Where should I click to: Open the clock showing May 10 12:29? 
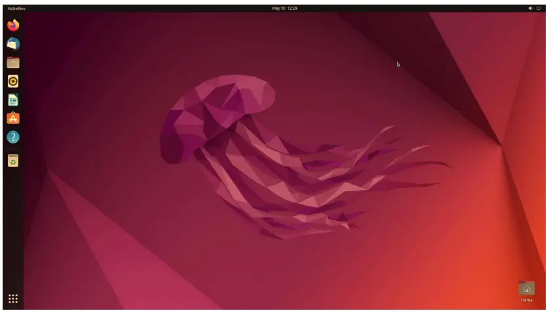tap(285, 9)
